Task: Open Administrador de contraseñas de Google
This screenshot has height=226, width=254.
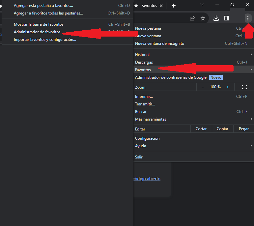Action: click(x=194, y=77)
